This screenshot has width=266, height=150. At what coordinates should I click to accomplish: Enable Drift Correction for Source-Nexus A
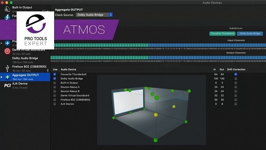236,87
